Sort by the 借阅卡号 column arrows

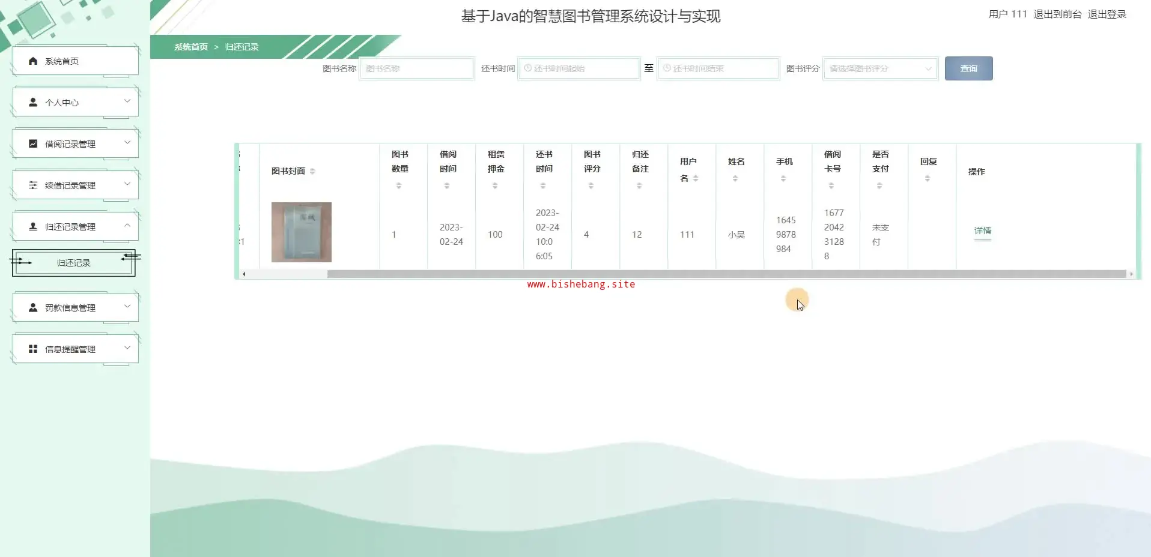click(x=831, y=186)
